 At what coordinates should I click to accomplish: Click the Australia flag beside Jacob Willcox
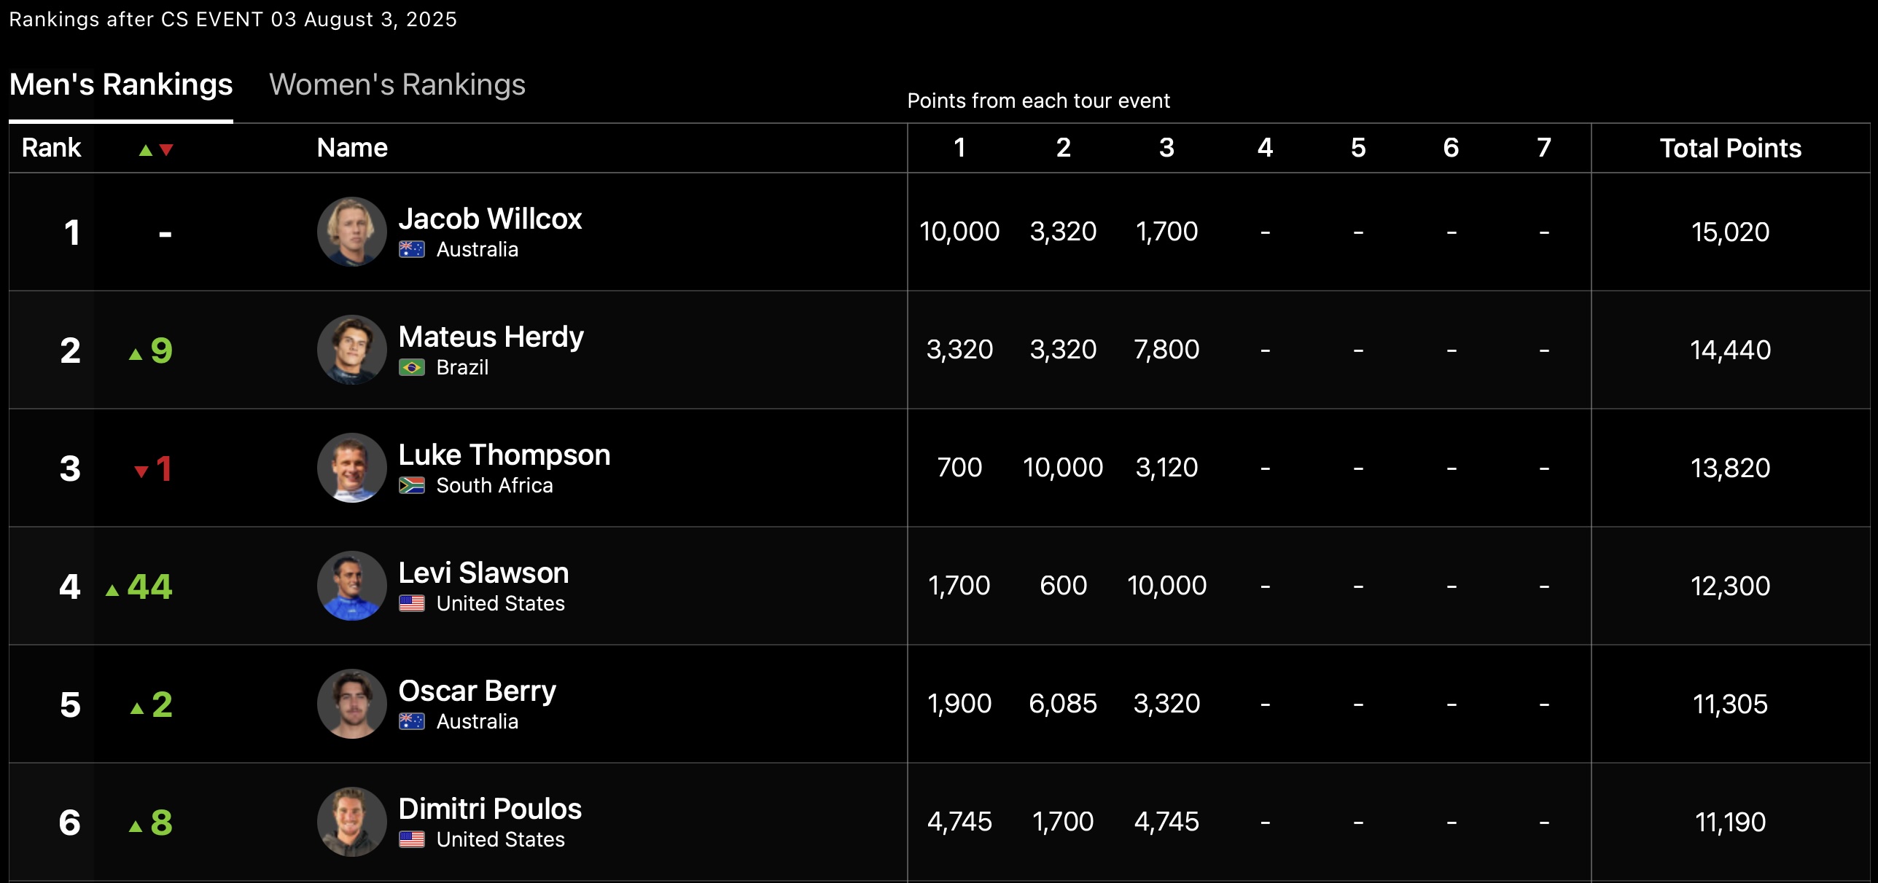[412, 250]
